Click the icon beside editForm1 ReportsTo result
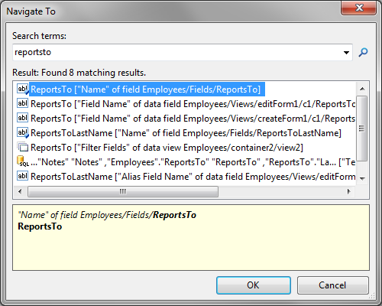382x306 pixels. pyautogui.click(x=22, y=103)
